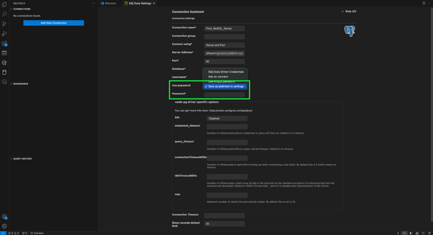Click 'node-pg driver specific options' heading
This screenshot has width=433, height=235.
[x=197, y=102]
